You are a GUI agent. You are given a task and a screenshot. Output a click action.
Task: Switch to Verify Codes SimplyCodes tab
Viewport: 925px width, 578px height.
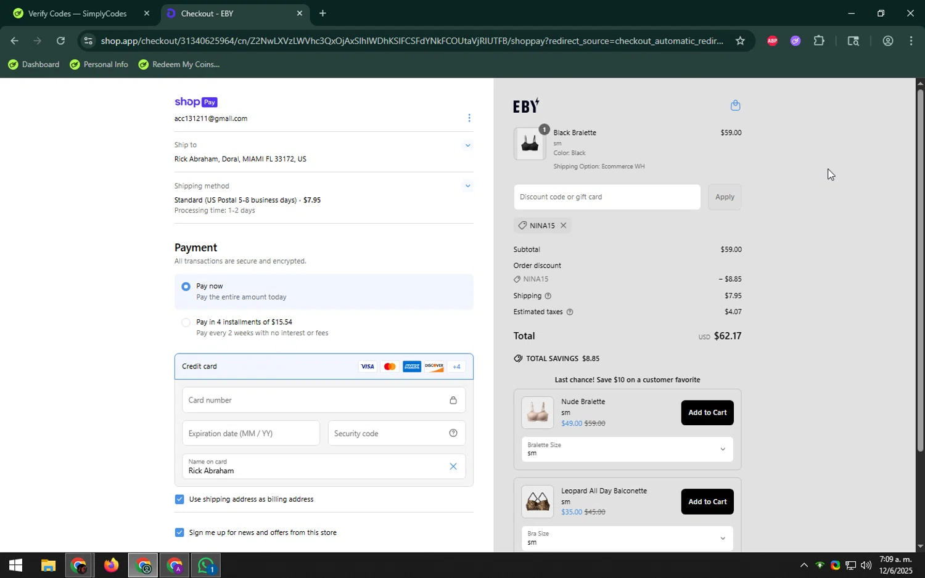click(77, 14)
